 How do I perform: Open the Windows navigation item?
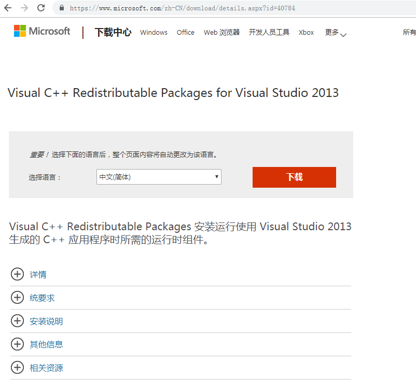point(154,32)
